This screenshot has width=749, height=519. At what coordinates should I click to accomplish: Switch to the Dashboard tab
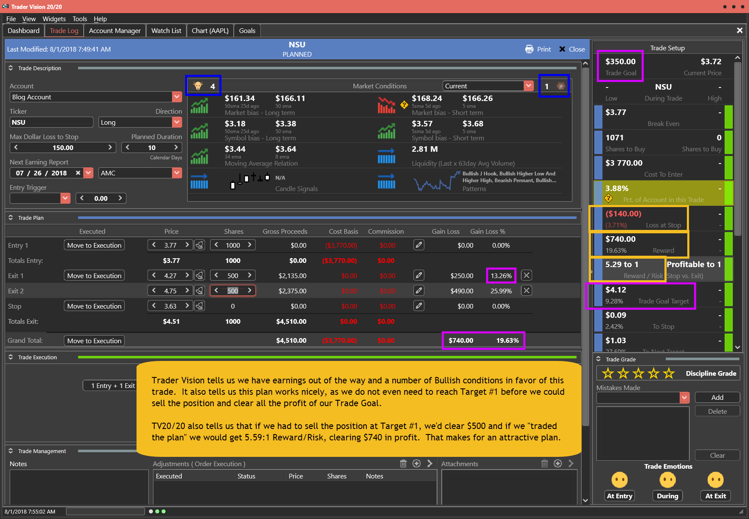[x=24, y=30]
